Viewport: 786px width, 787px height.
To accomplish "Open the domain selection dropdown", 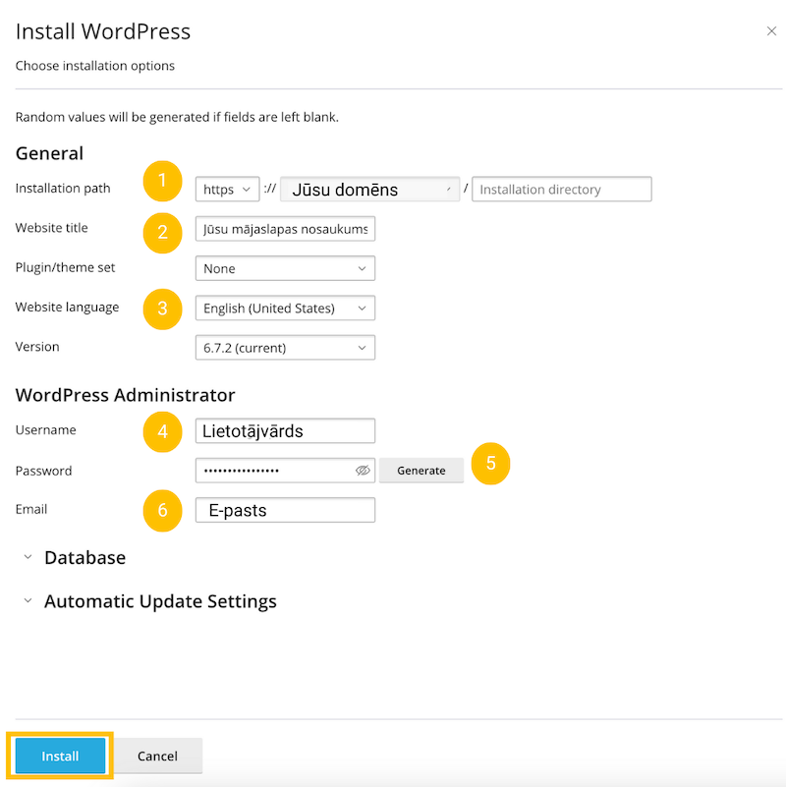I will pos(369,190).
